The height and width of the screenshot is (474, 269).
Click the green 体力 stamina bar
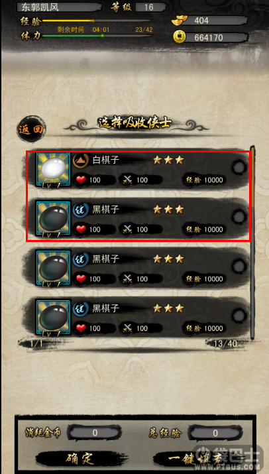click(x=100, y=36)
